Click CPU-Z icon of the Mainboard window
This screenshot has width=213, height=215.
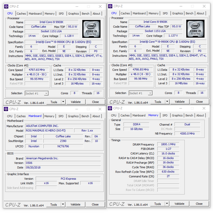(x=6, y=109)
